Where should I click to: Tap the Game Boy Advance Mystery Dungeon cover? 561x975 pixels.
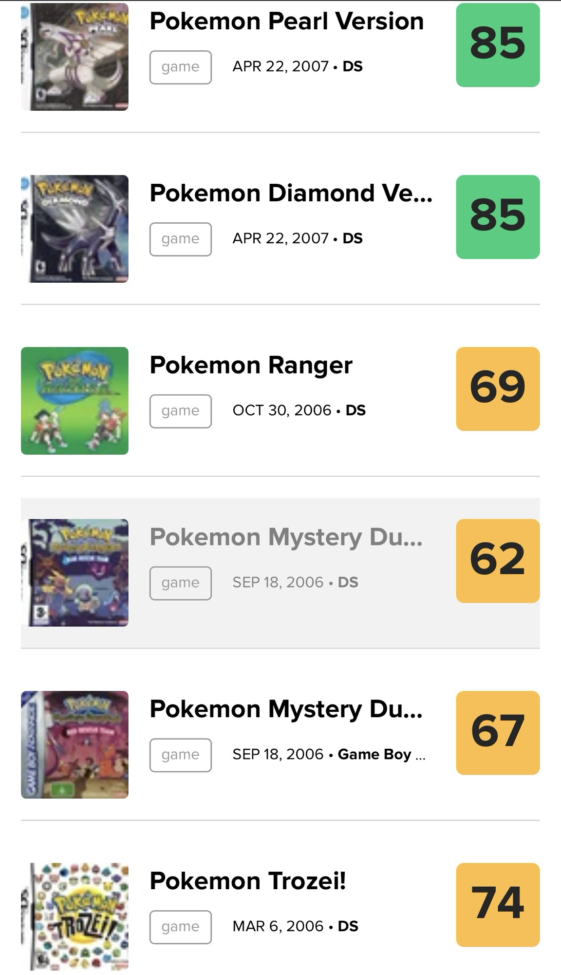coord(75,744)
